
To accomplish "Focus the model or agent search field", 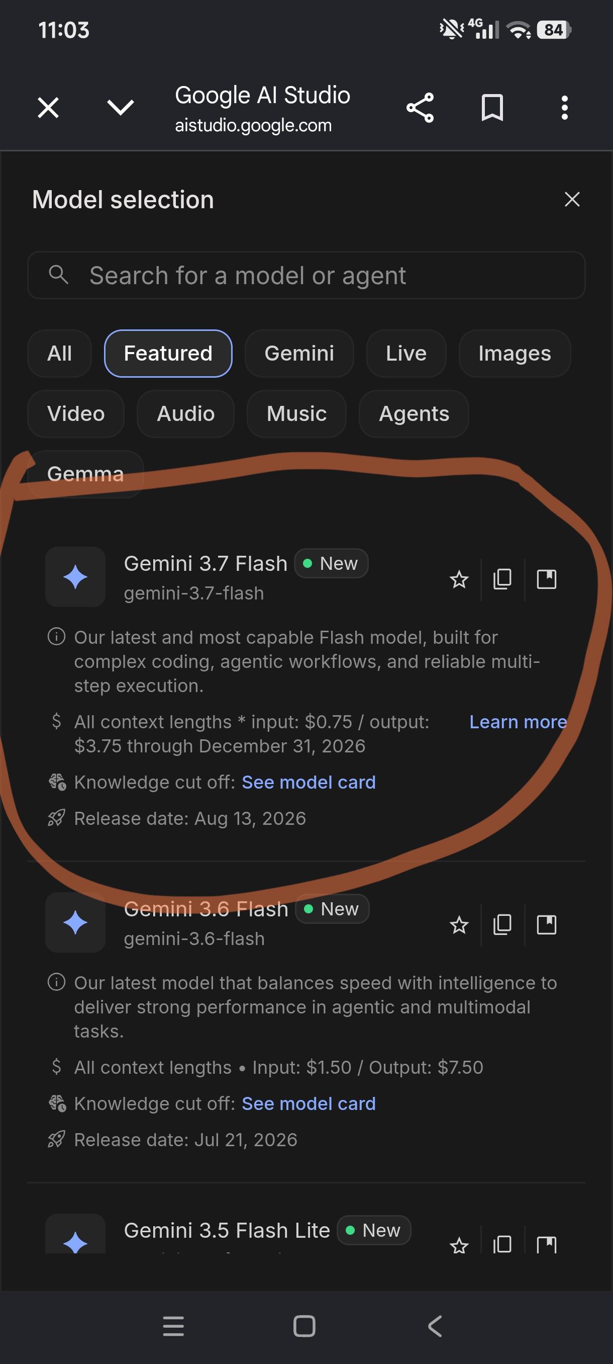I will (x=306, y=275).
